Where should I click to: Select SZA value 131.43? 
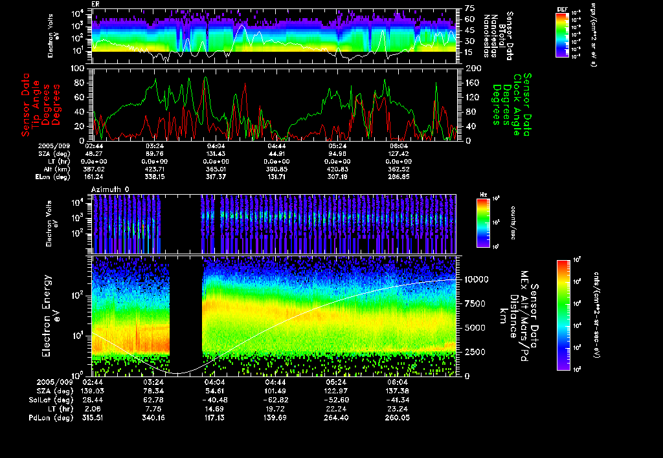[216, 154]
